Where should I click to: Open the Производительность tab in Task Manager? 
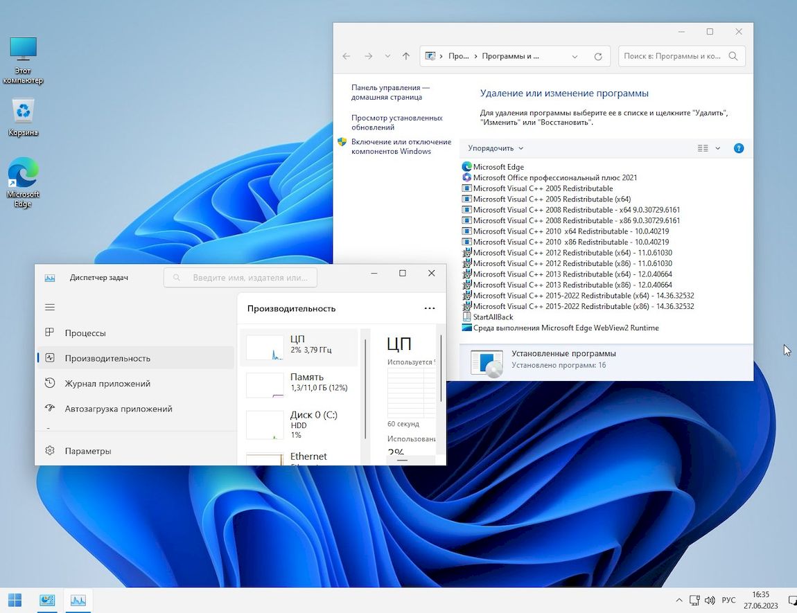136,358
